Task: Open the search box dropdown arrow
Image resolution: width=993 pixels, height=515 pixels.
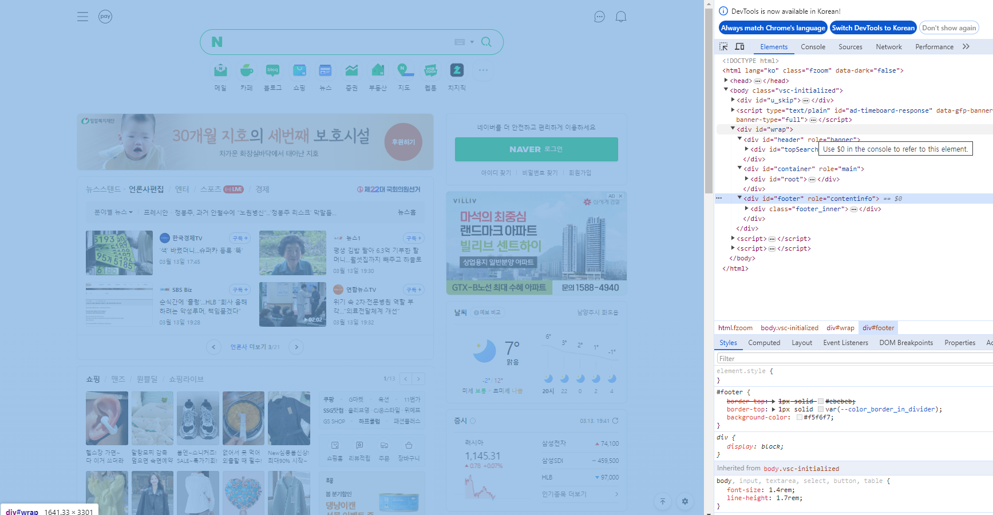Action: [472, 42]
